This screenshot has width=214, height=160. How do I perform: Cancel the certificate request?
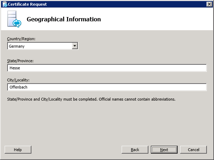(193, 150)
